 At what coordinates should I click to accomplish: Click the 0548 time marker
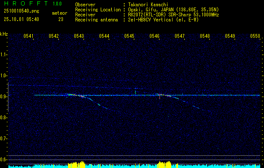(205, 36)
